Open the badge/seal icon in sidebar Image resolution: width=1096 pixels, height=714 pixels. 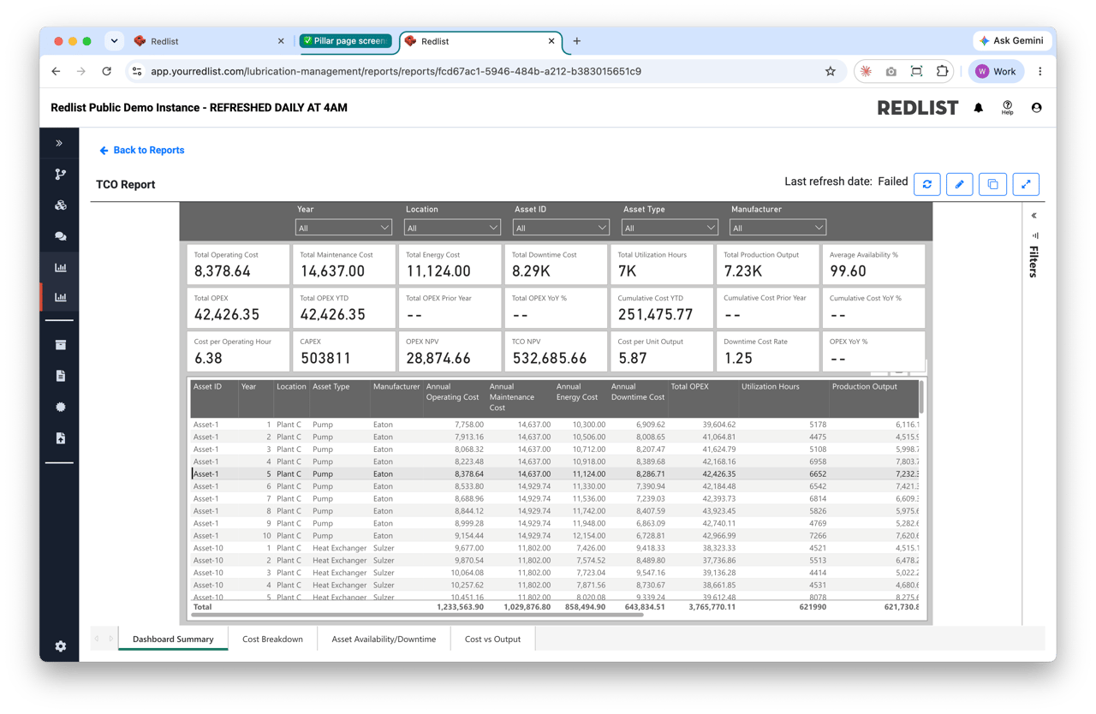tap(60, 407)
